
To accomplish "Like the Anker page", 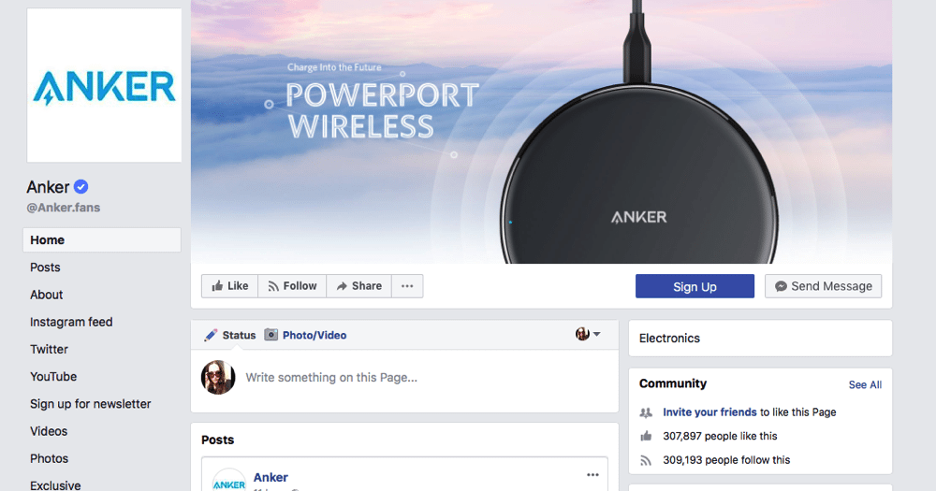I will click(x=230, y=286).
